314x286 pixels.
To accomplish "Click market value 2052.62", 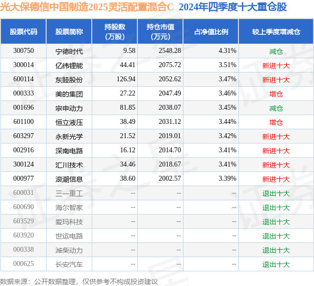I will (170, 79).
